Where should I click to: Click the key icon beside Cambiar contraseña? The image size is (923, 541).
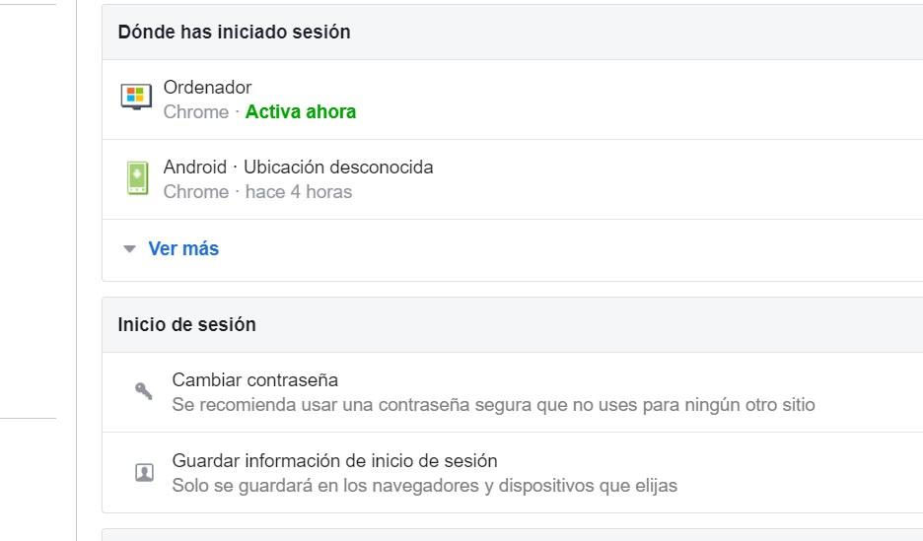(144, 391)
